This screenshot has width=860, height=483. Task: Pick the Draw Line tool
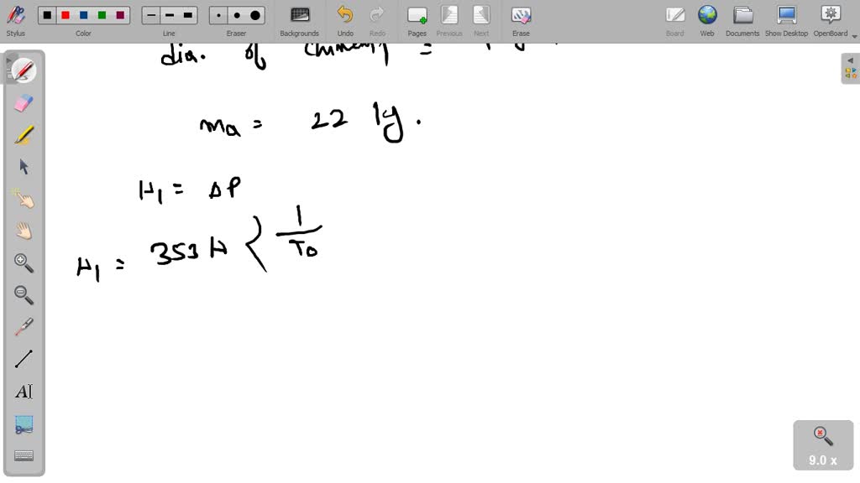coord(24,359)
